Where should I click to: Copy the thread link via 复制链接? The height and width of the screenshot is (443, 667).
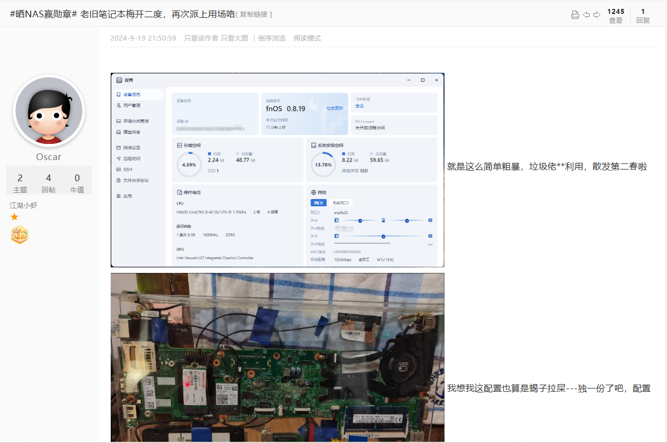coord(254,14)
